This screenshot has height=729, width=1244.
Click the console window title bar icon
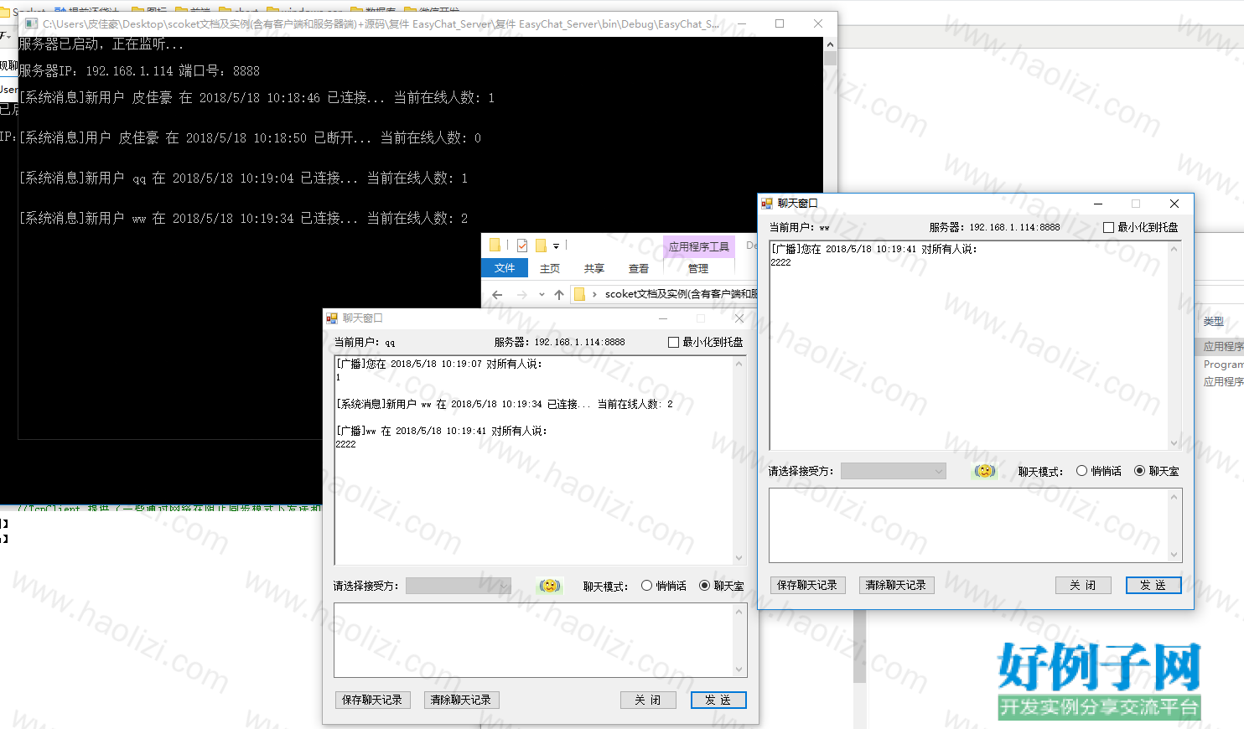pos(32,23)
